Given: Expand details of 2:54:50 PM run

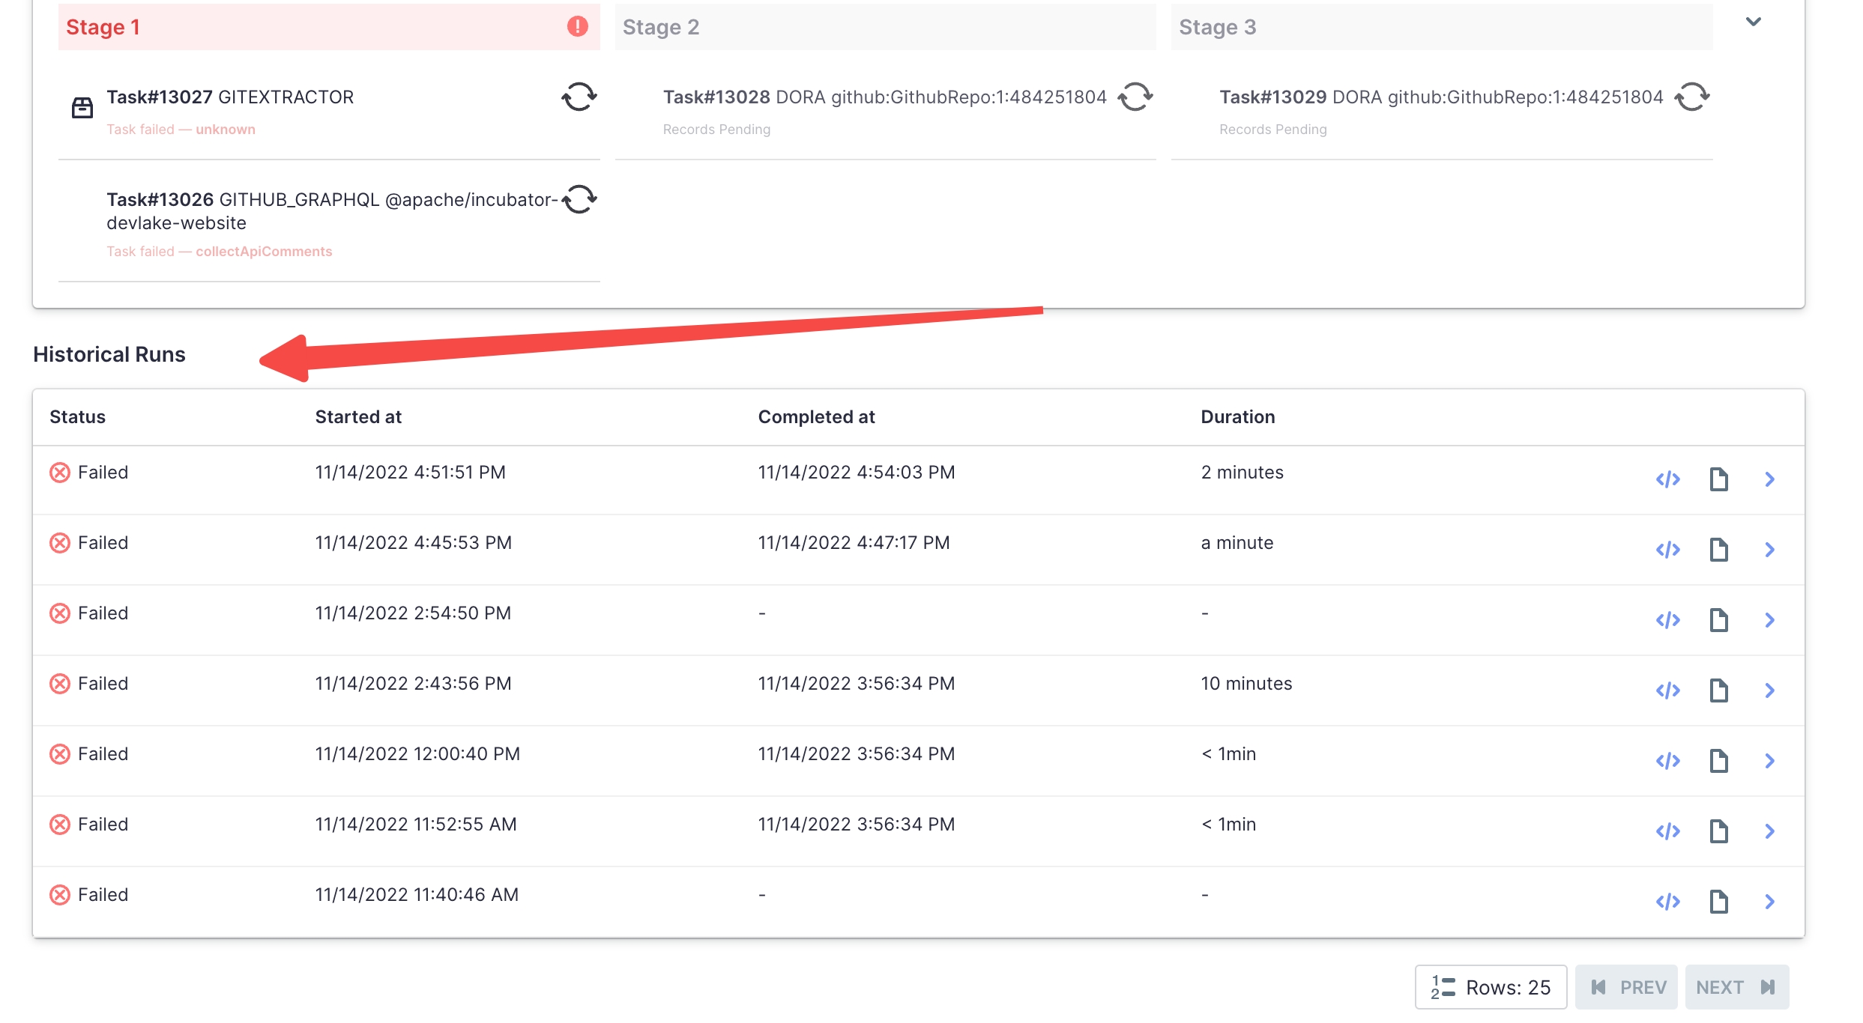Looking at the screenshot, I should (1769, 620).
